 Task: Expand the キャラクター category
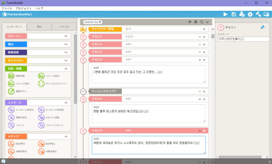66,61
